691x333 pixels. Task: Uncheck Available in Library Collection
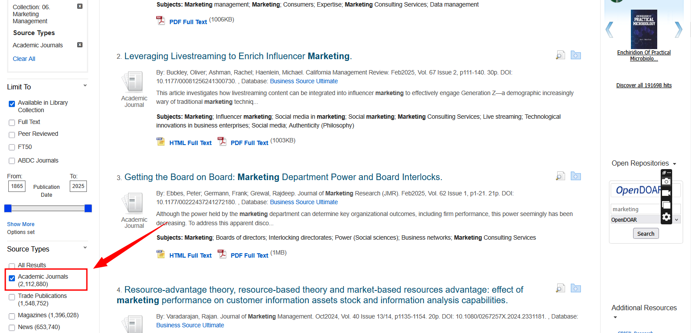pos(12,104)
